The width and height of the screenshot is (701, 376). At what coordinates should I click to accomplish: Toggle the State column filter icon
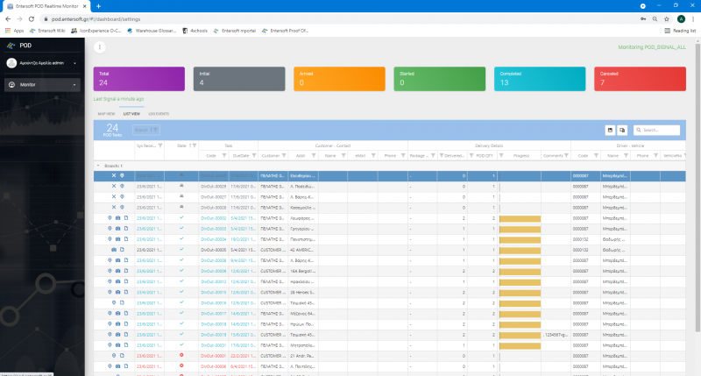coord(195,145)
